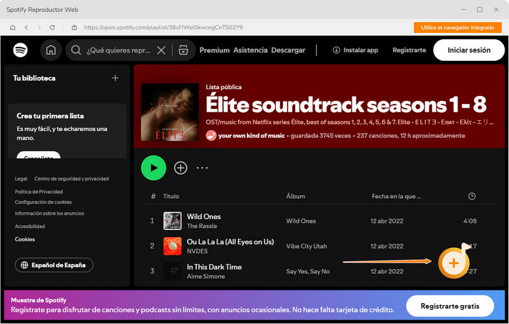Viewport: 509px width, 324px height.
Task: Click the URL address field
Action: click(164, 27)
